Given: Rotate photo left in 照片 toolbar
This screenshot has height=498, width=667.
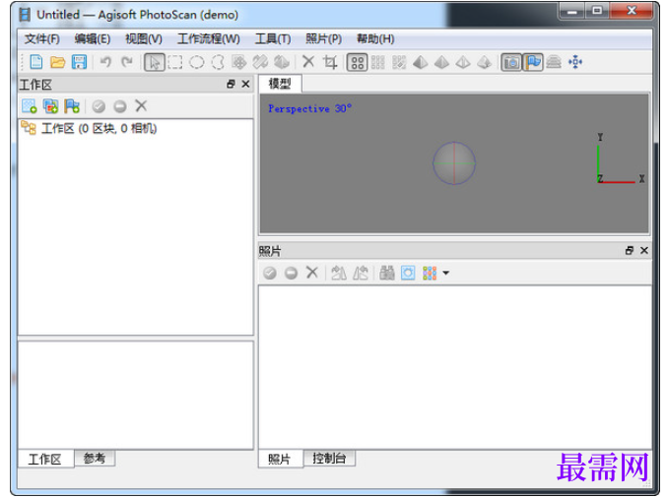Looking at the screenshot, I should point(339,273).
